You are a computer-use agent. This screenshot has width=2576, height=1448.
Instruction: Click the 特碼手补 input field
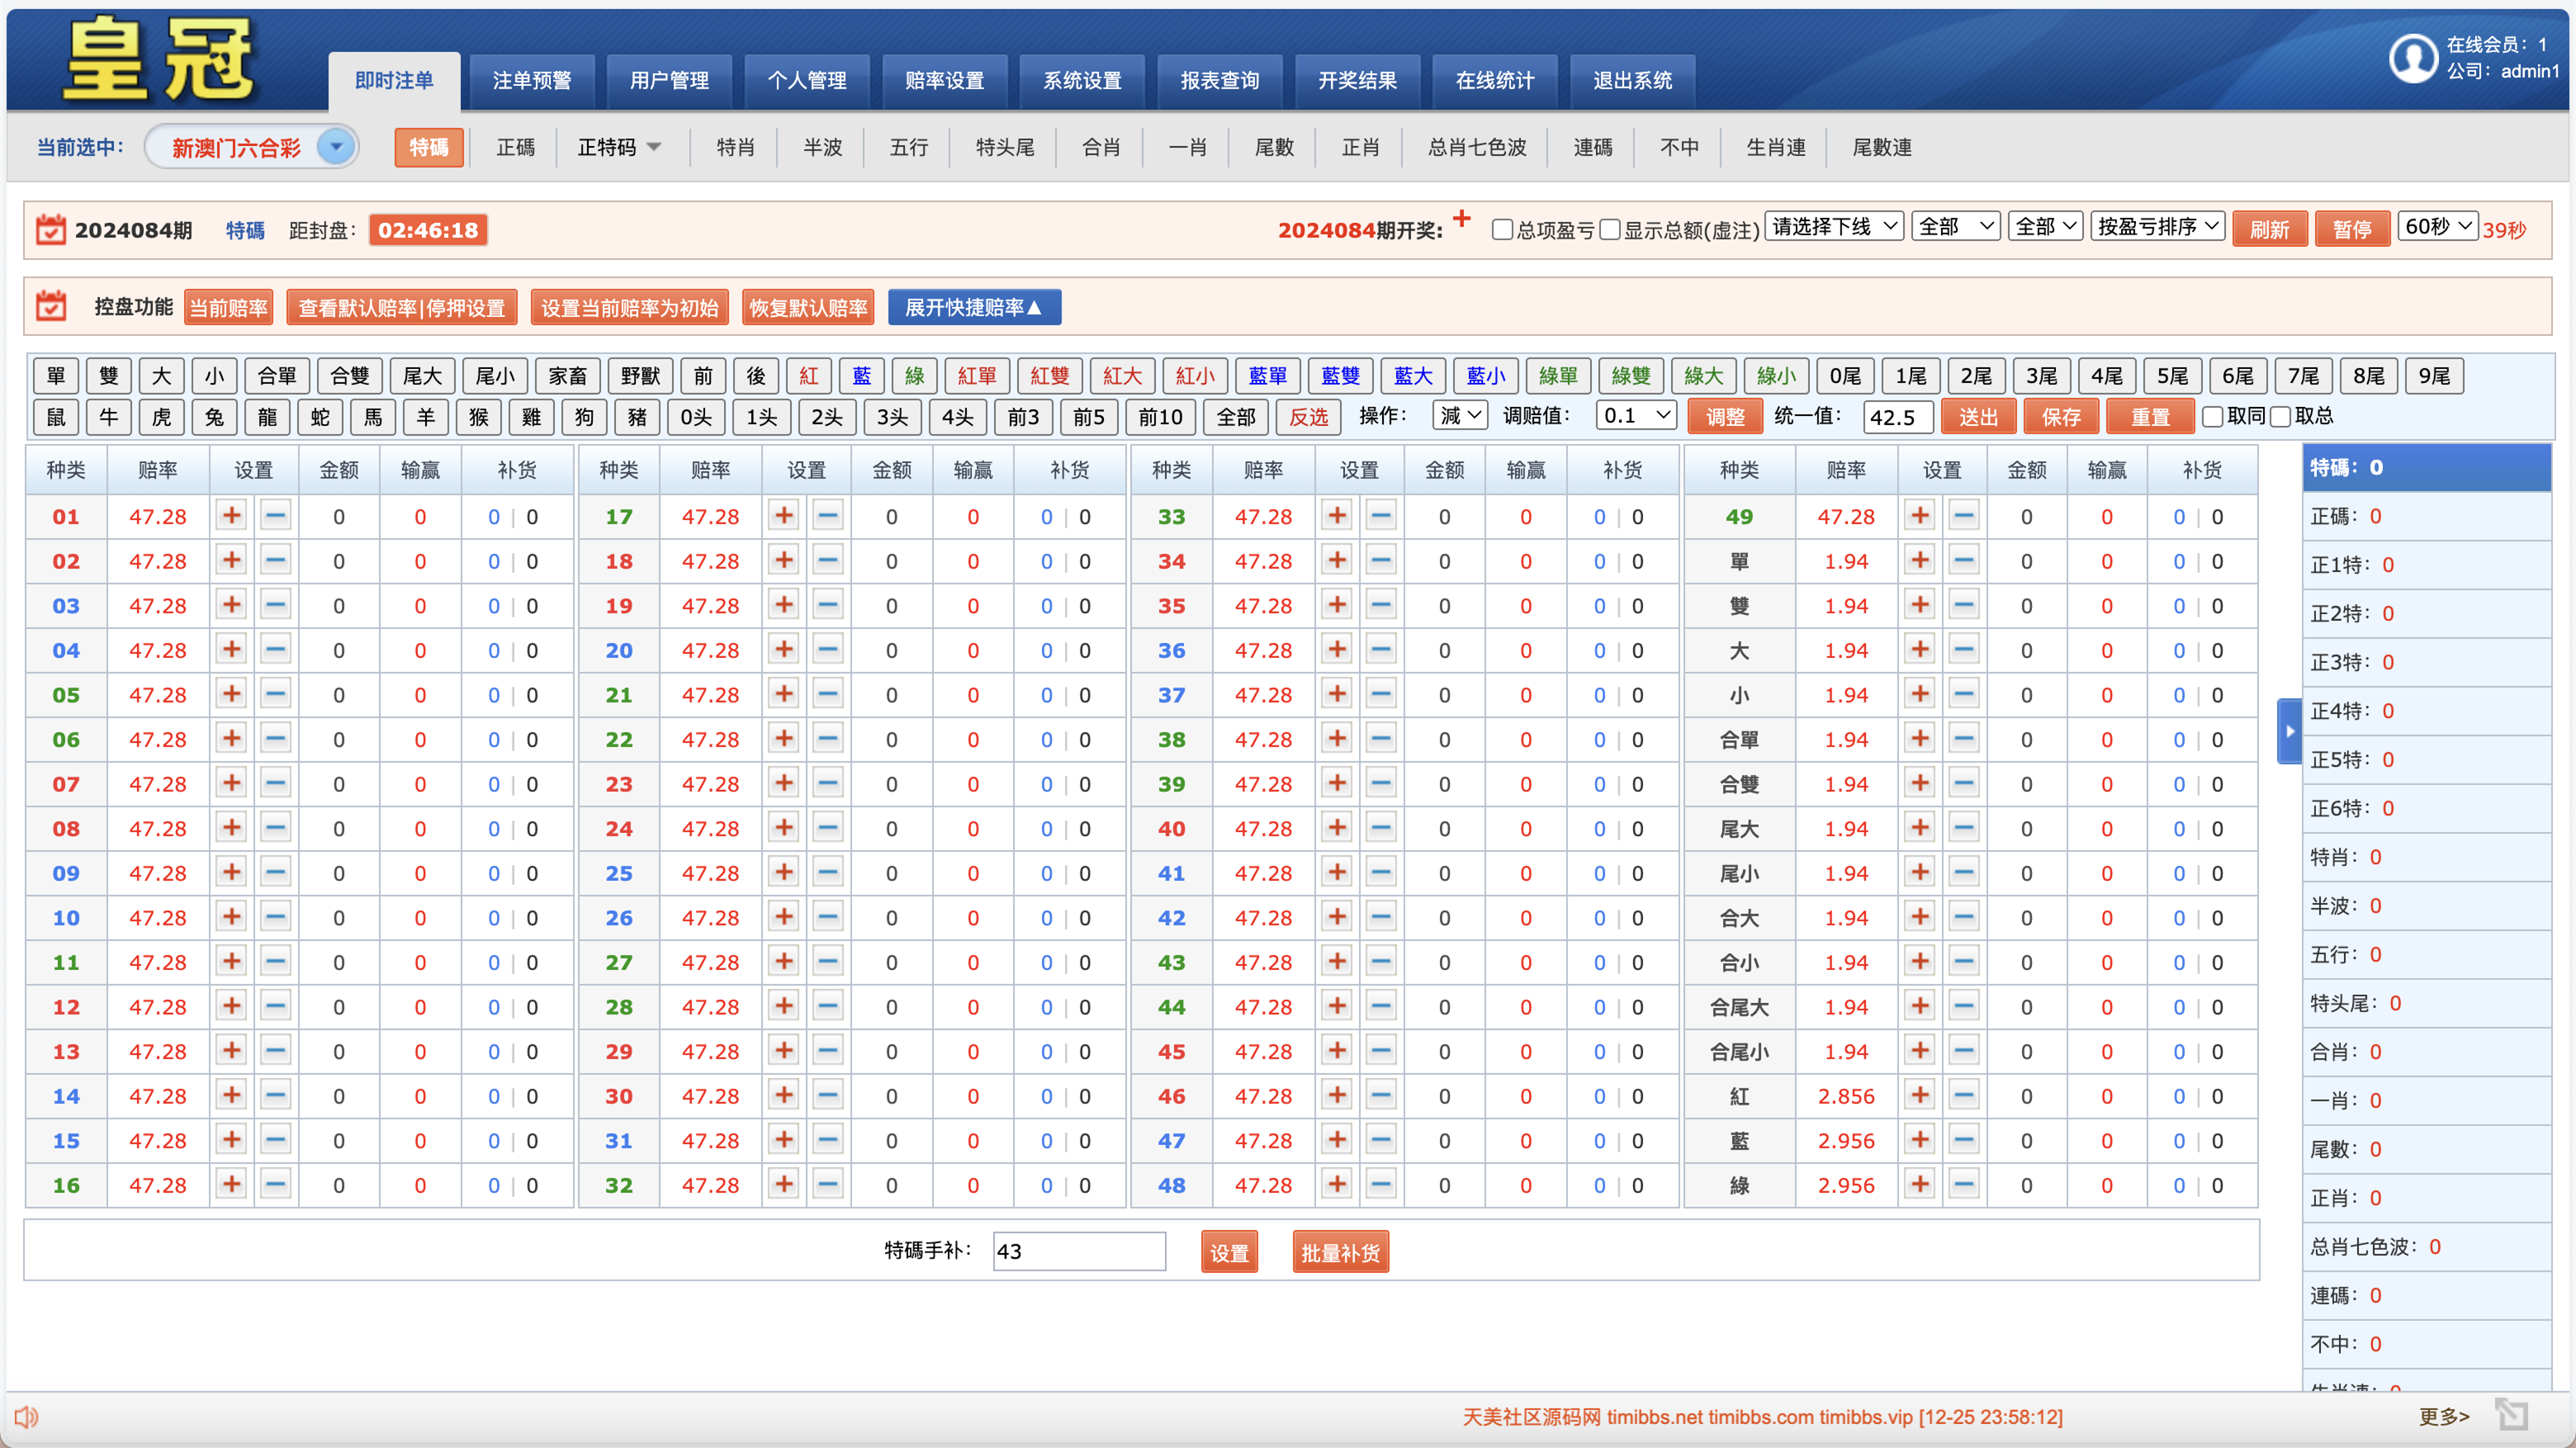[x=1078, y=1251]
